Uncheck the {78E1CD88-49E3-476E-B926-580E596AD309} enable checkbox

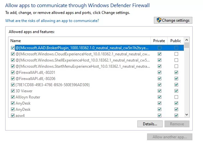click(x=13, y=85)
